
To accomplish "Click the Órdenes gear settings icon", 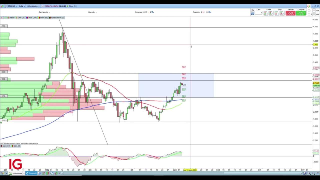I will (x=152, y=12).
